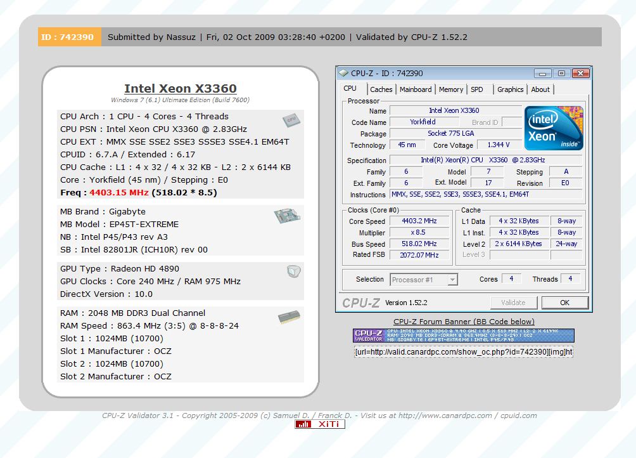Click the Core Speed 4403.2 MHz value
The image size is (636, 458).
[419, 221]
